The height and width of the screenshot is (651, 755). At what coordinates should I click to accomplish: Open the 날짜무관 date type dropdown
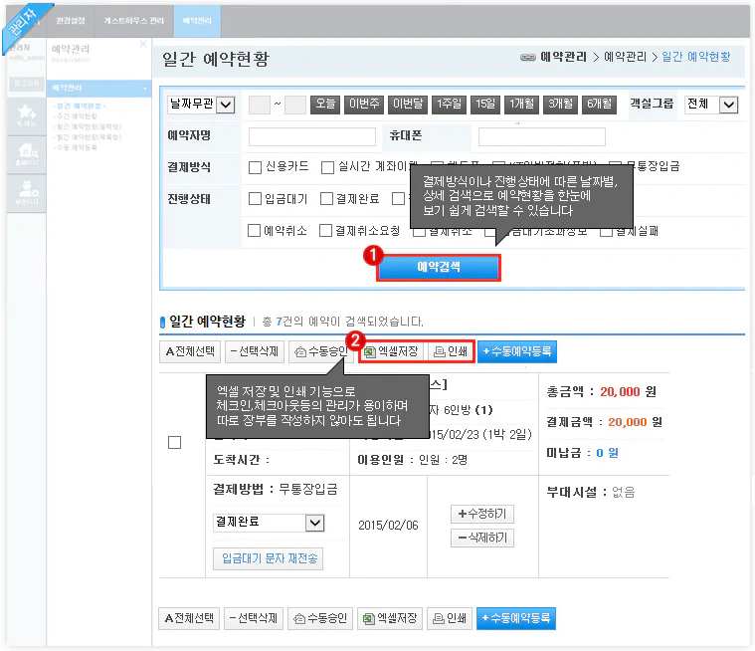(x=201, y=105)
